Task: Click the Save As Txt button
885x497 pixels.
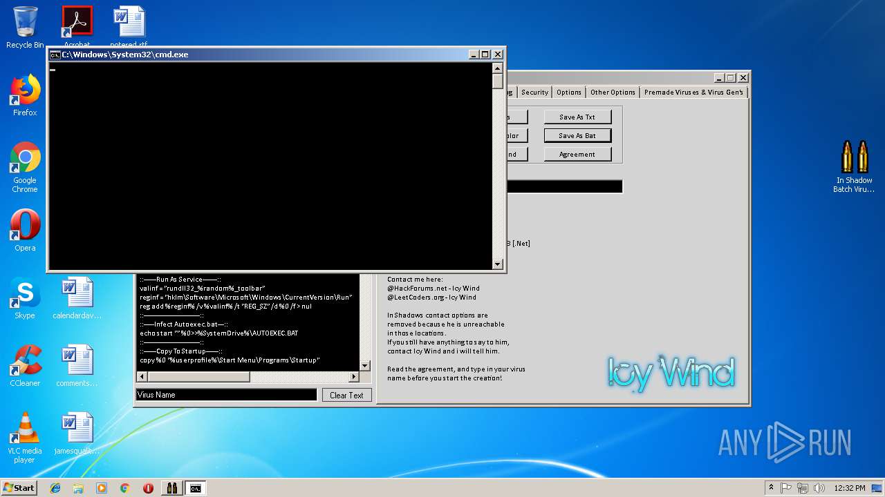Action: (x=577, y=117)
